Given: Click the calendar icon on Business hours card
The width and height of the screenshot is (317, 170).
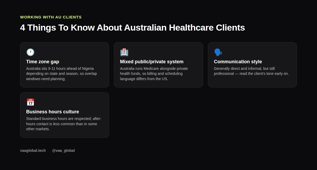Looking at the screenshot, I should point(30,102).
